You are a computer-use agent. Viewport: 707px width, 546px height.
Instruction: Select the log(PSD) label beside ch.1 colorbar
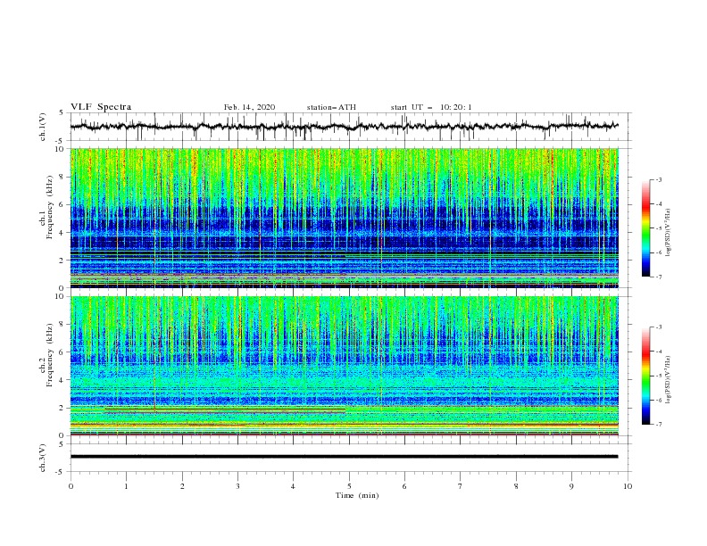(x=669, y=233)
